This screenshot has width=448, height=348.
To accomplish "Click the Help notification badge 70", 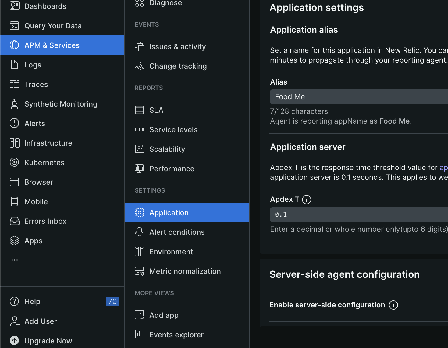I will 112,301.
